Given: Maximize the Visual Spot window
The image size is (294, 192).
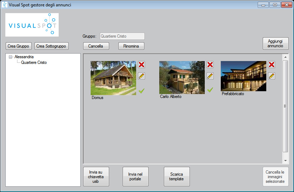Looking at the screenshot, I should (275, 5).
